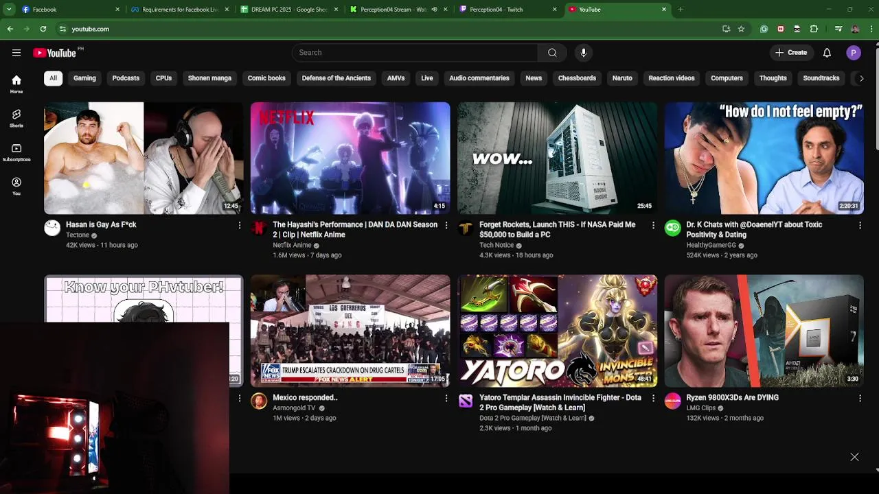
Task: Click the browser back arrow
Action: pos(10,29)
